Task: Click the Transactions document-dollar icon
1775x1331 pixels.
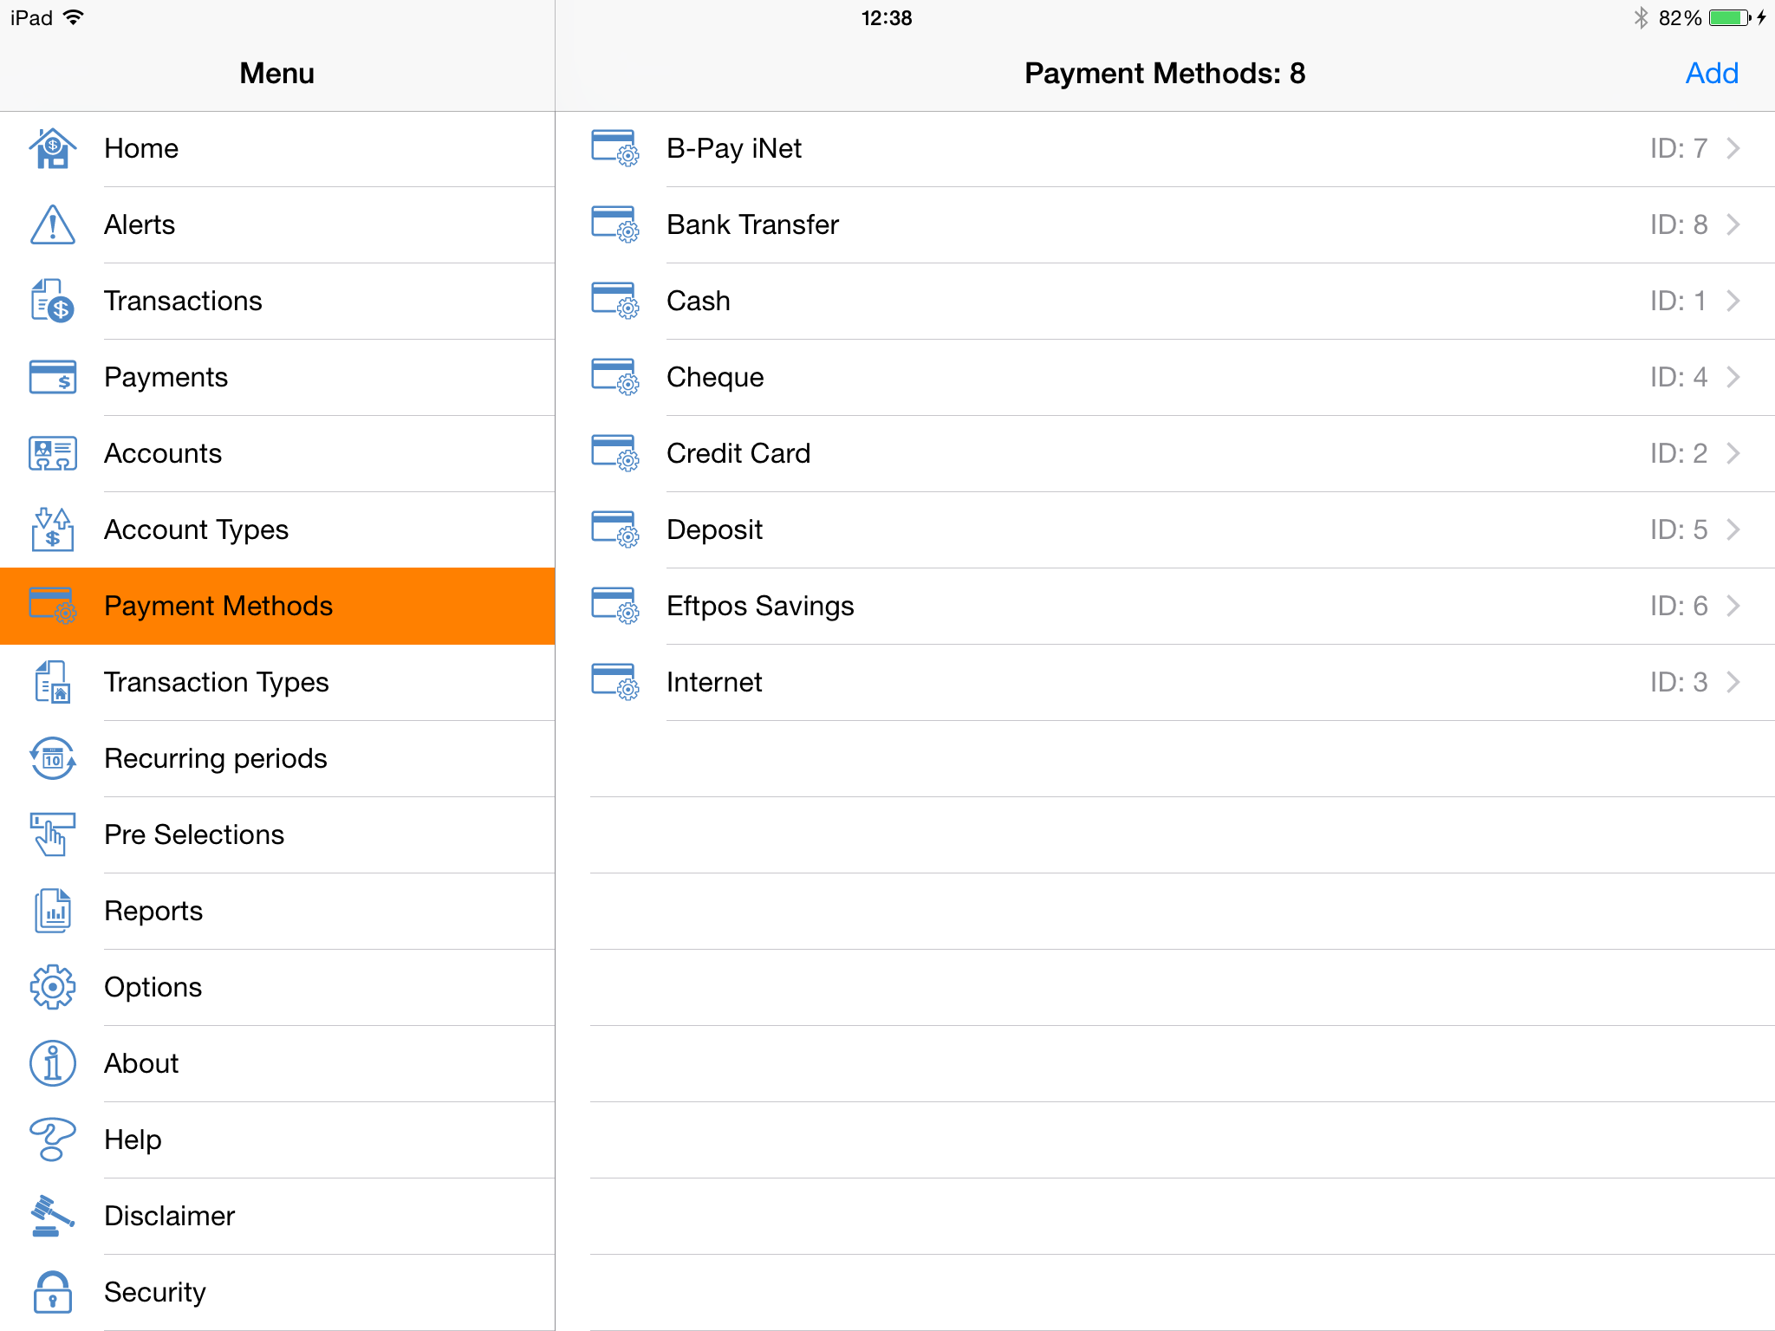Action: pos(53,301)
